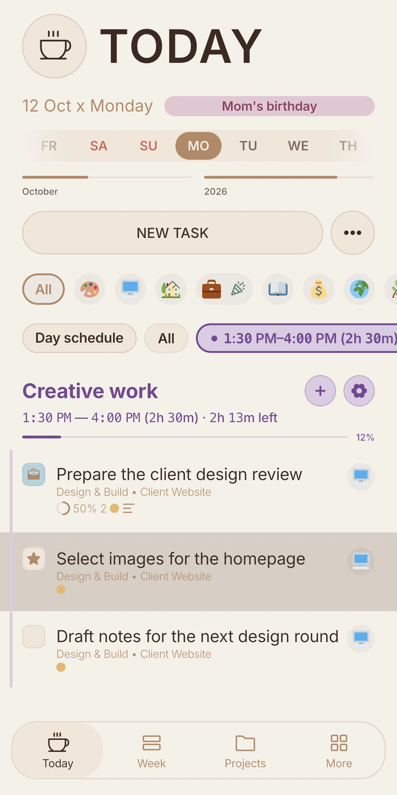Screen dimensions: 397x795
Task: Switch to Thursday in the day strip
Action: click(348, 146)
